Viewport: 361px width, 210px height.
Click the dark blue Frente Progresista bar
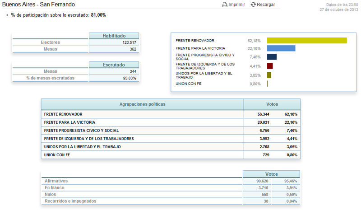(x=272, y=57)
